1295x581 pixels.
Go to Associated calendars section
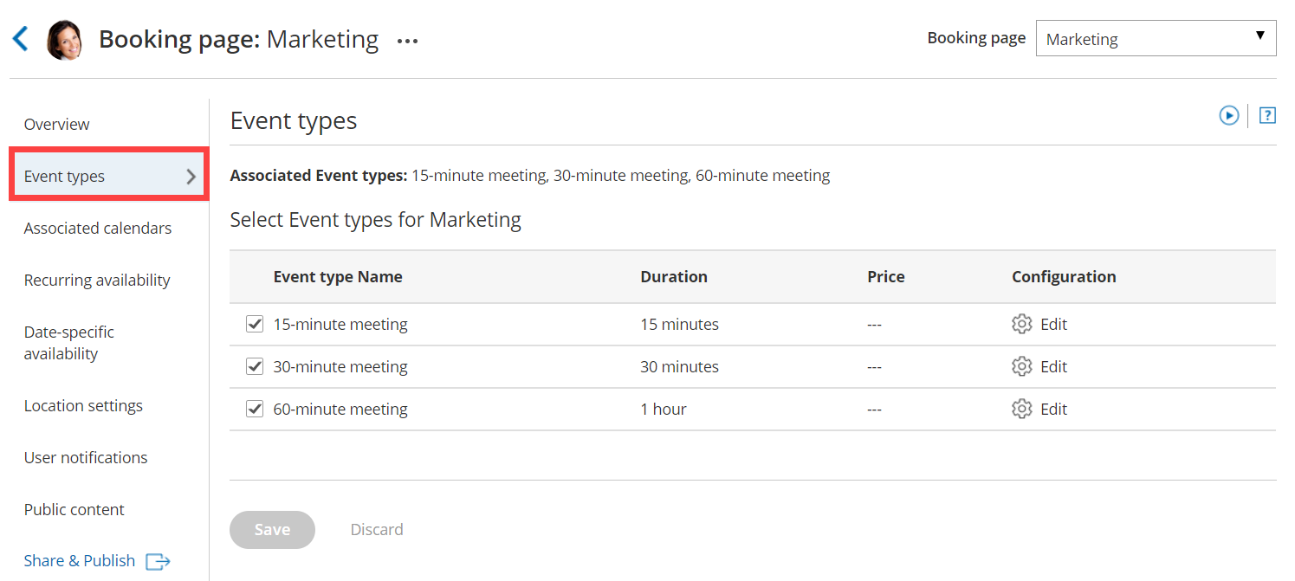point(98,228)
